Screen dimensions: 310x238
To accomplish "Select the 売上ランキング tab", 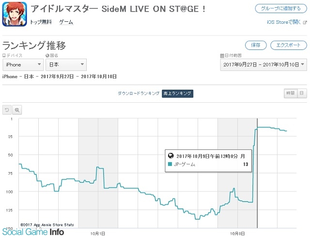I will (x=177, y=94).
